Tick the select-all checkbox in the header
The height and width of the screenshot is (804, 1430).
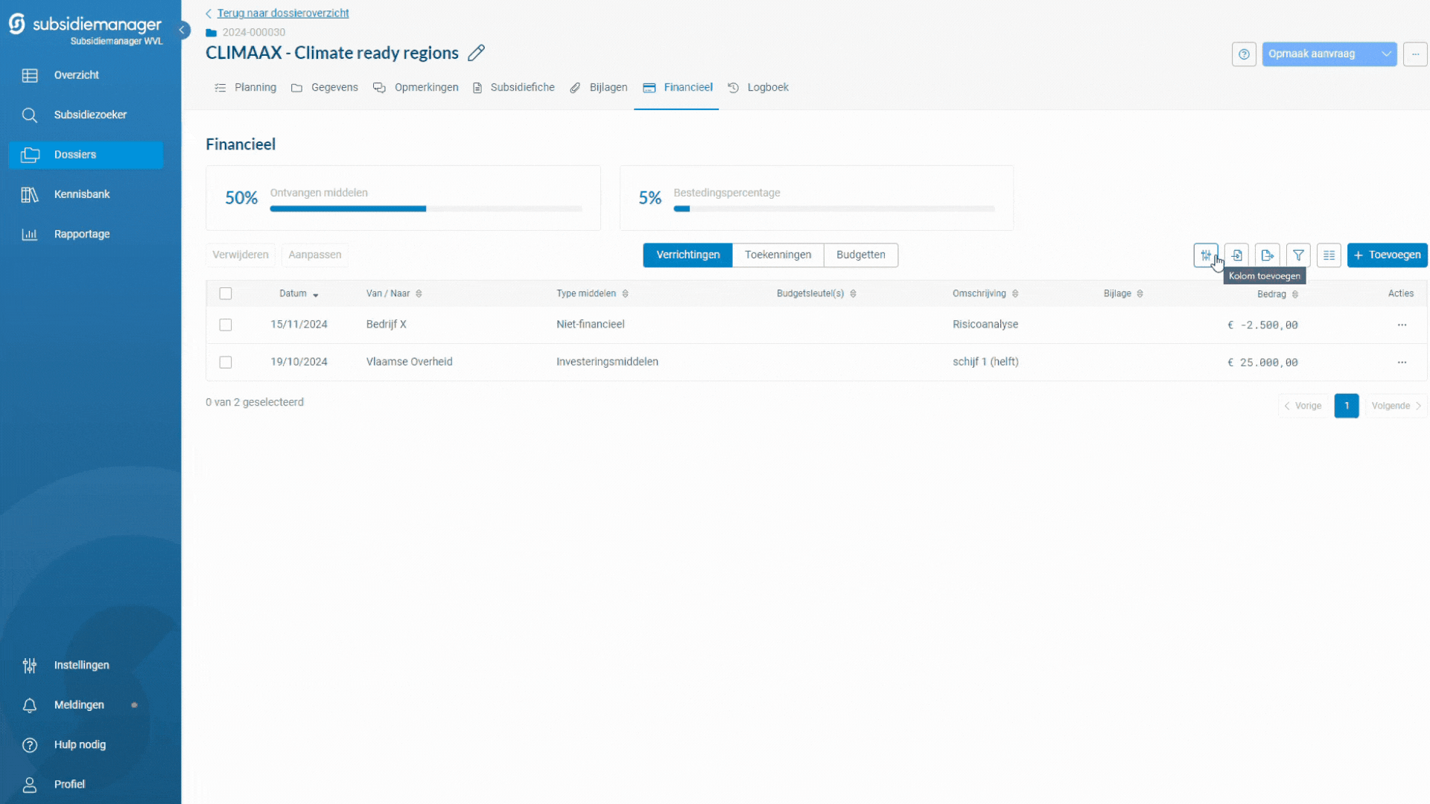coord(226,293)
